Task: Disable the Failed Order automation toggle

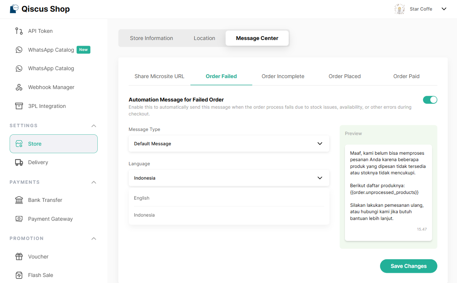Action: pos(430,100)
